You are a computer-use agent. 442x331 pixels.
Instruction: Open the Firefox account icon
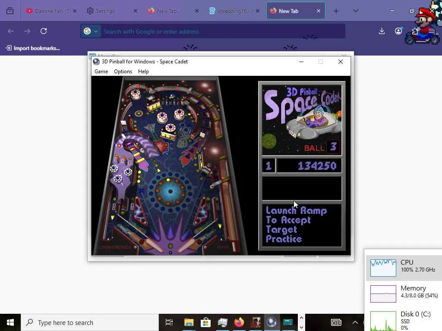coord(398,31)
